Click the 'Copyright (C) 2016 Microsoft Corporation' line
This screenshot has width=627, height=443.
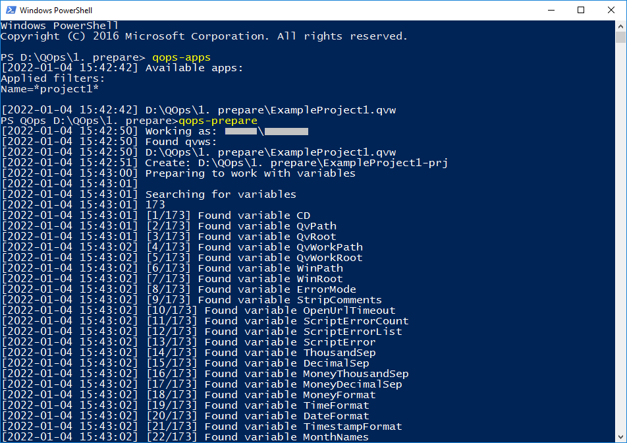[204, 36]
